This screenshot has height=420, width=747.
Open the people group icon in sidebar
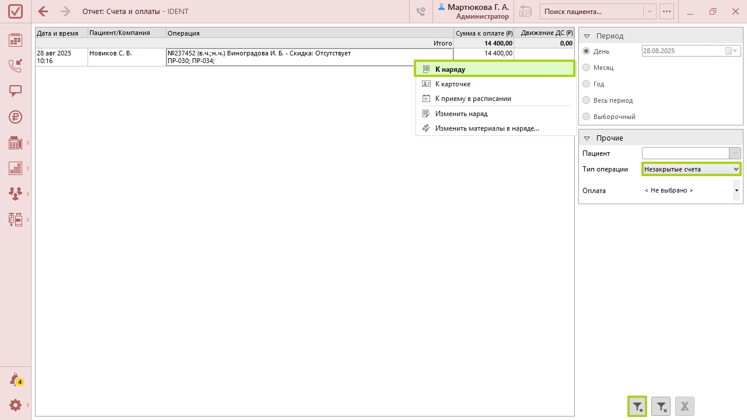16,194
